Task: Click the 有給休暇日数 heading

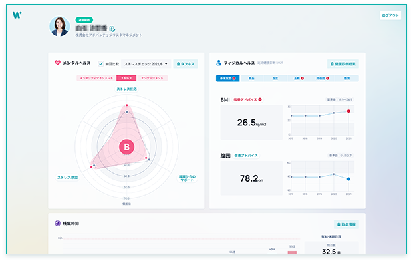Action: point(331,237)
